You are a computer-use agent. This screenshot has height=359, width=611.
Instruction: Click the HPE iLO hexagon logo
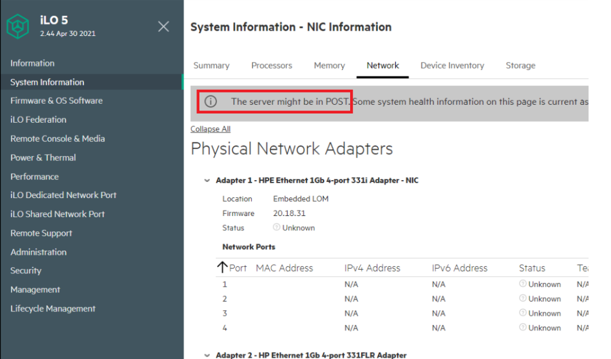click(x=17, y=26)
